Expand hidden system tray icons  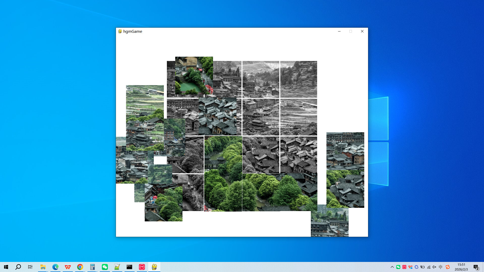392,267
